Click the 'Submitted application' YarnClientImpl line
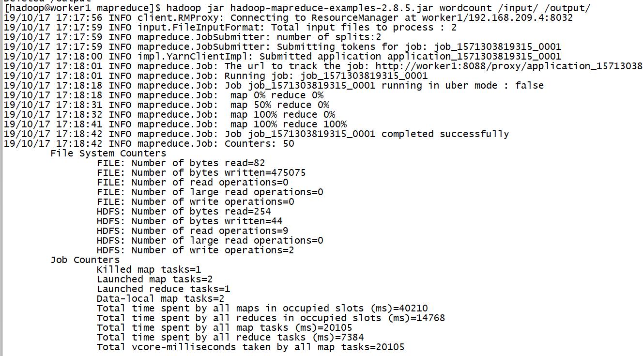This screenshot has width=643, height=356. click(282, 56)
